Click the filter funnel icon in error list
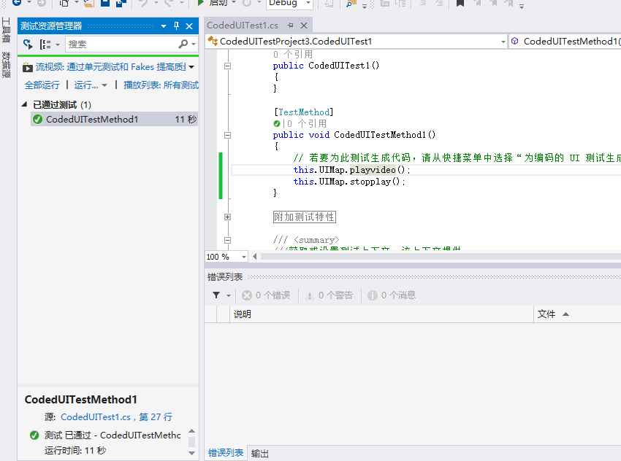621x461 pixels. tap(217, 295)
